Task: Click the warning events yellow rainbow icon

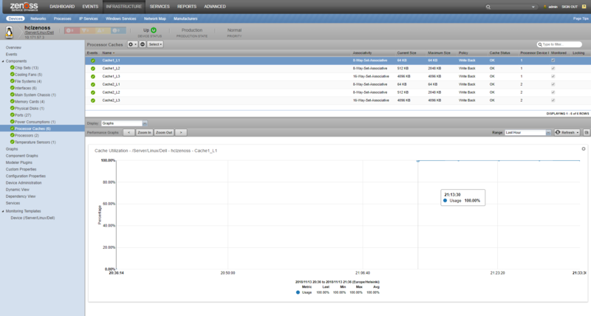Action: click(101, 30)
